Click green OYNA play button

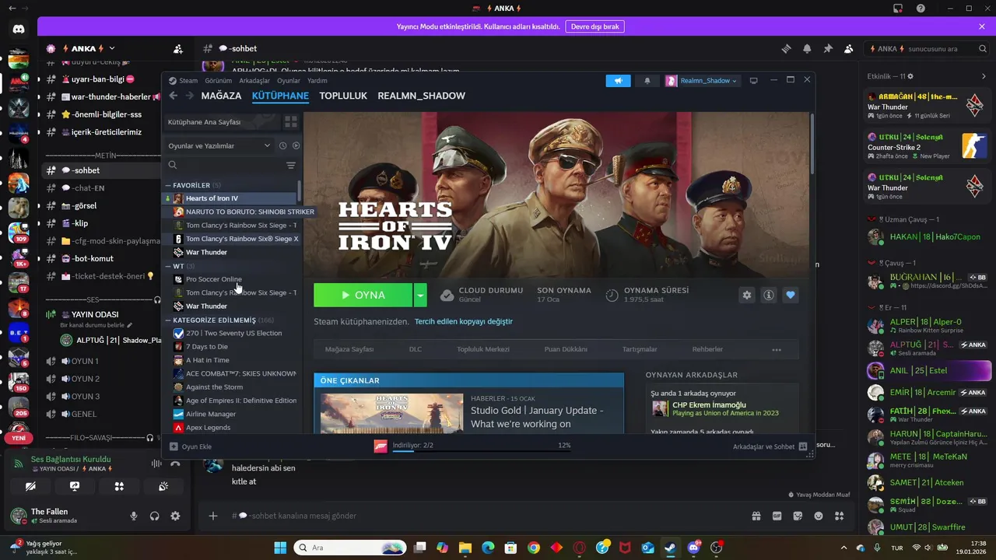click(363, 296)
